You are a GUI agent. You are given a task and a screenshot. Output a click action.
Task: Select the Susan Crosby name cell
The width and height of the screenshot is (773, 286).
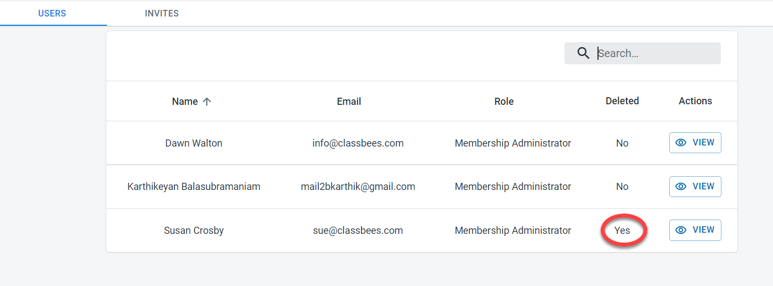[x=194, y=231]
